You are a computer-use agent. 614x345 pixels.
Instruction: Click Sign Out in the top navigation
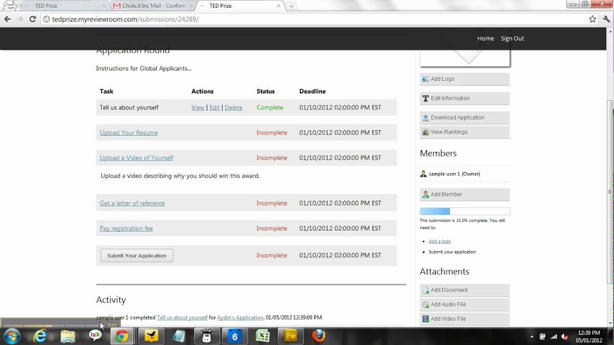click(512, 38)
